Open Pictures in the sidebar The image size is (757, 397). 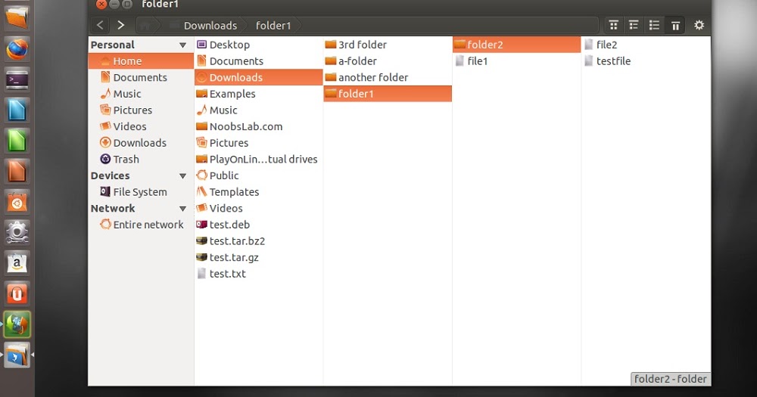pyautogui.click(x=141, y=110)
